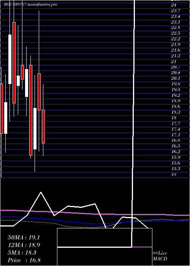This screenshot has width=190, height=266.
Task: Click the 16.5 price axis label
Action: point(176,146)
